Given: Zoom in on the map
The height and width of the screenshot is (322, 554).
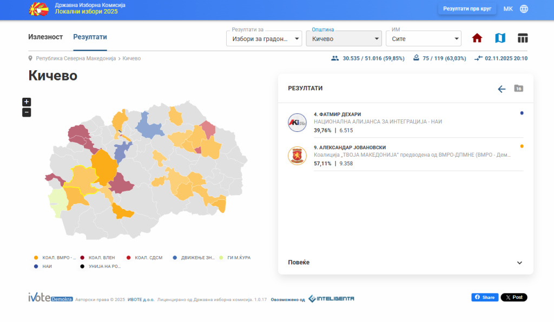Looking at the screenshot, I should (27, 102).
